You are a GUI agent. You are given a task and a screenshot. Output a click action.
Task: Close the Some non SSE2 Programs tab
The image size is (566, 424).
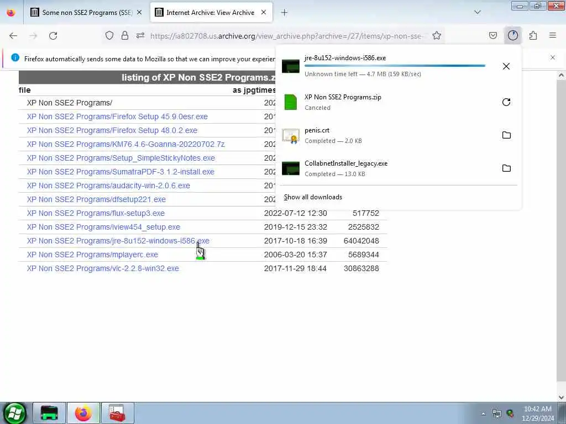139,12
